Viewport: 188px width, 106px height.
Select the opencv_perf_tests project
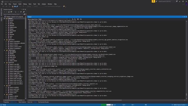14,89
